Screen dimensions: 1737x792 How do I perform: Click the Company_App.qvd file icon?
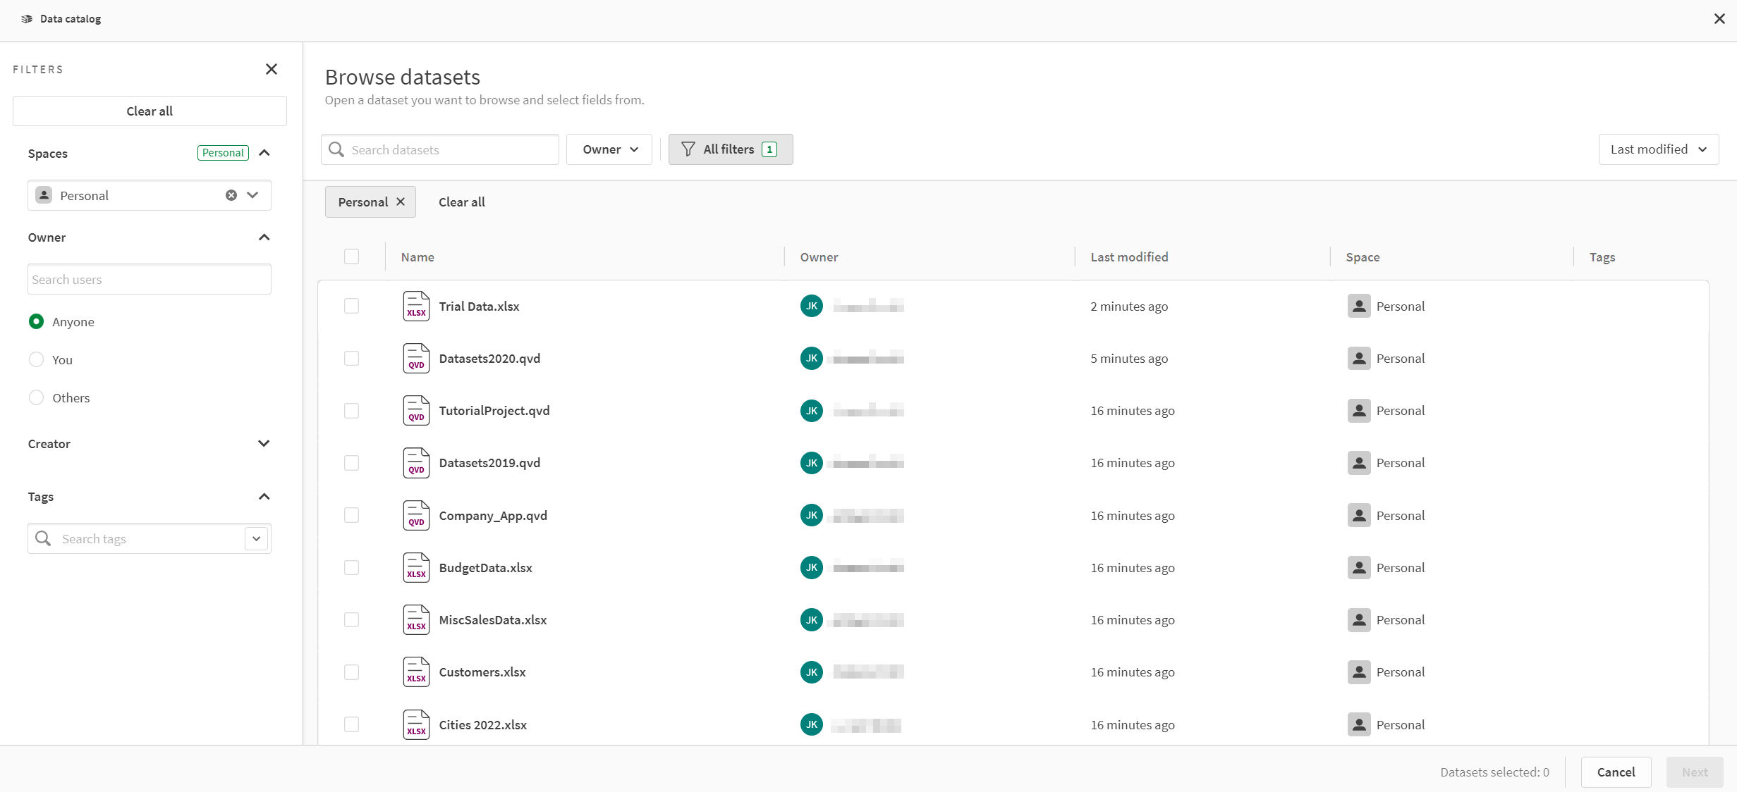pyautogui.click(x=417, y=516)
